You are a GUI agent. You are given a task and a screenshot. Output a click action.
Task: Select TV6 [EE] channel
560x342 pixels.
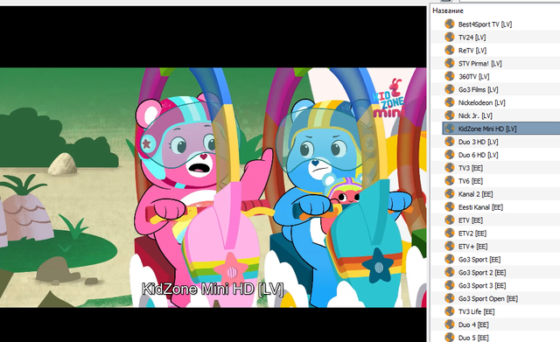click(x=471, y=181)
